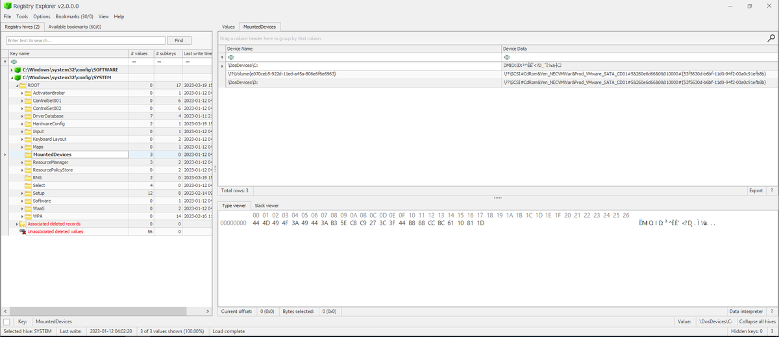
Task: Open the Options menu
Action: pyautogui.click(x=42, y=16)
